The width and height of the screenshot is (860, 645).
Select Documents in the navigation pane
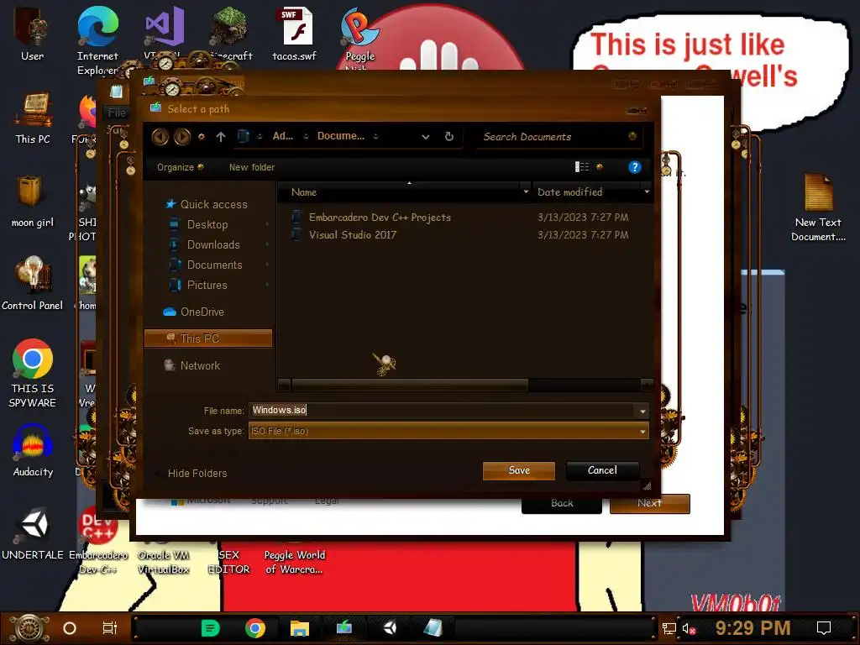207,265
